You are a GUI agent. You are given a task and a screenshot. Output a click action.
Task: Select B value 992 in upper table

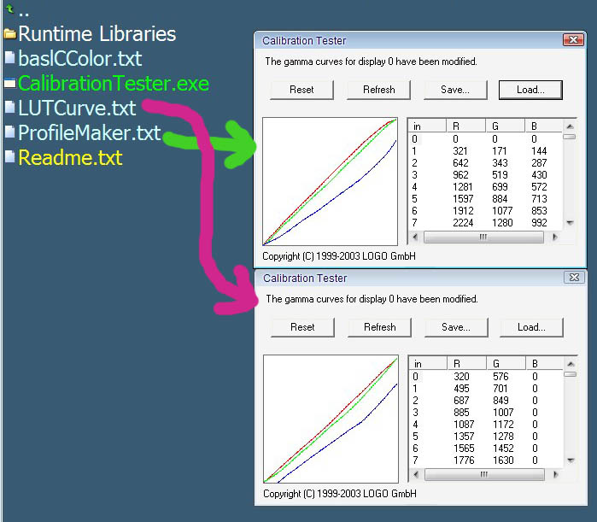pyautogui.click(x=539, y=223)
